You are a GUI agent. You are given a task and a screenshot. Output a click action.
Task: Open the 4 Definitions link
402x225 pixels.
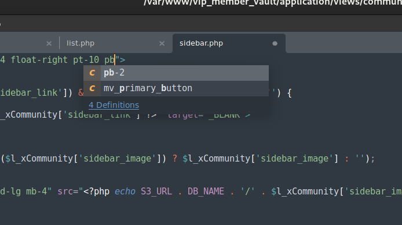(114, 105)
